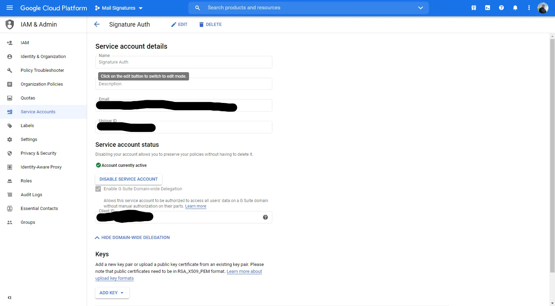
Task: Open Identity-Aware Proxy page
Action: [41, 167]
